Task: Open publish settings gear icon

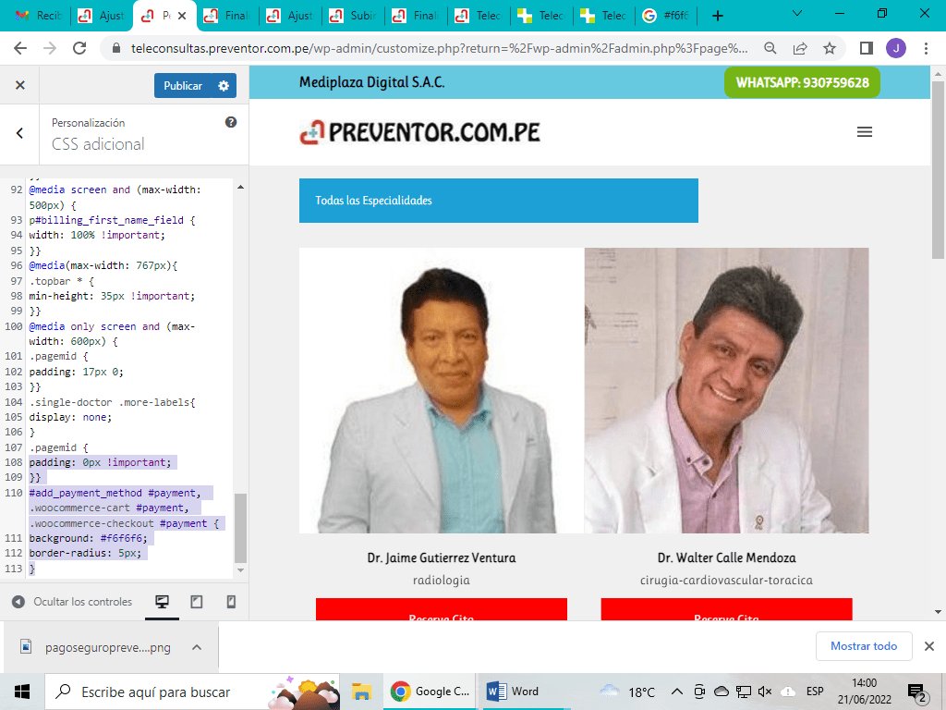Action: point(224,86)
